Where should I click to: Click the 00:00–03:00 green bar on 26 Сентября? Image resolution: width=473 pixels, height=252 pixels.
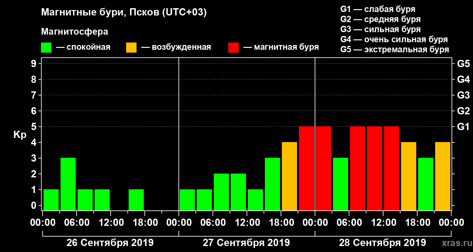click(51, 200)
